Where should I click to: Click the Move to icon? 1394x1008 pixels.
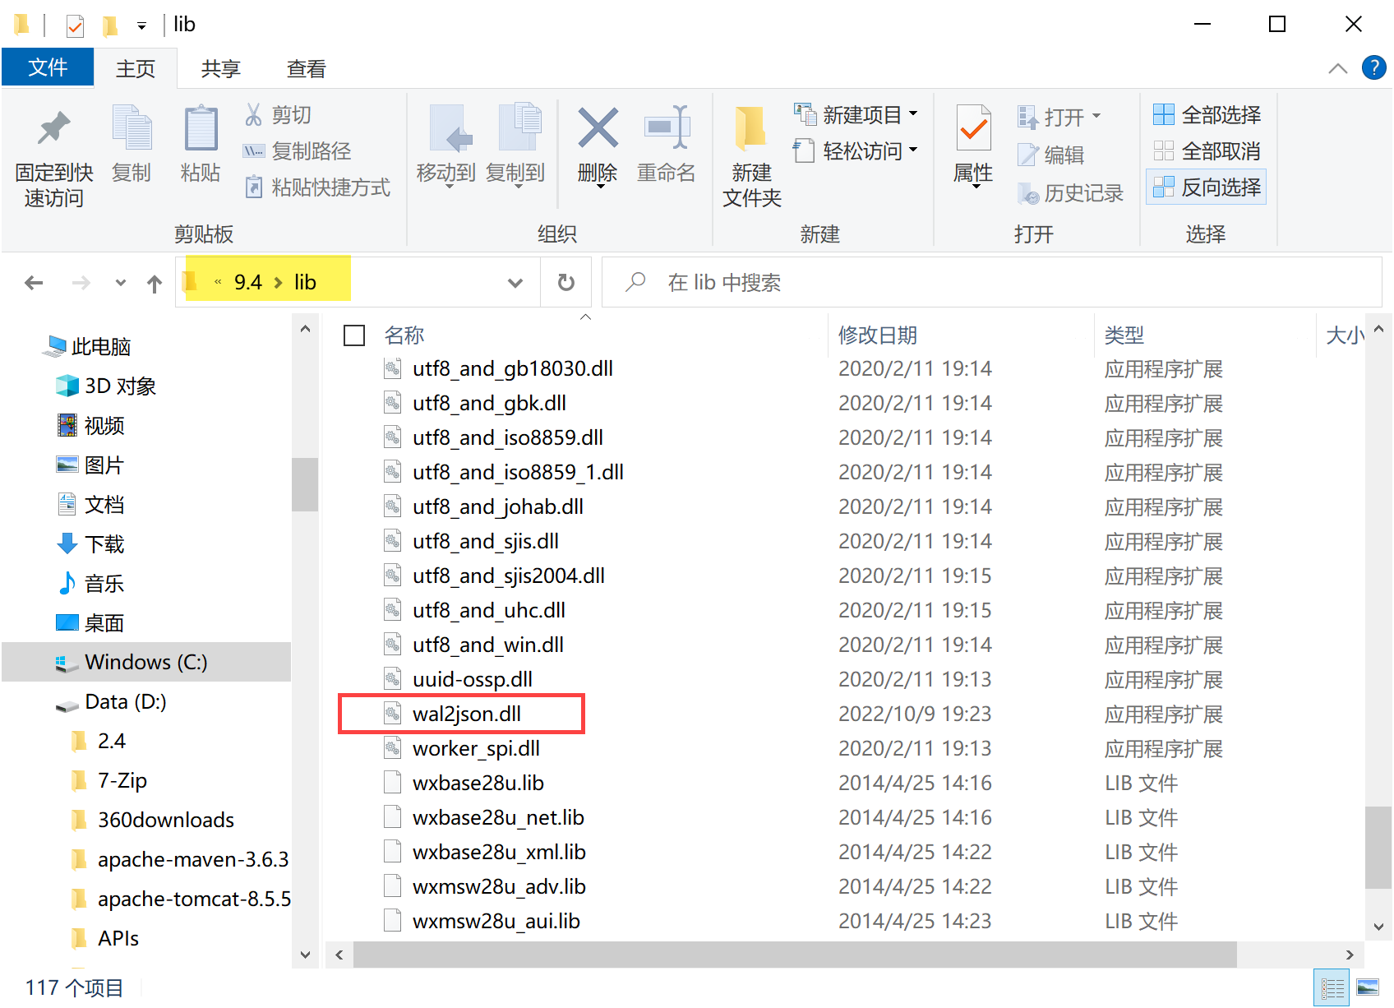click(x=450, y=128)
